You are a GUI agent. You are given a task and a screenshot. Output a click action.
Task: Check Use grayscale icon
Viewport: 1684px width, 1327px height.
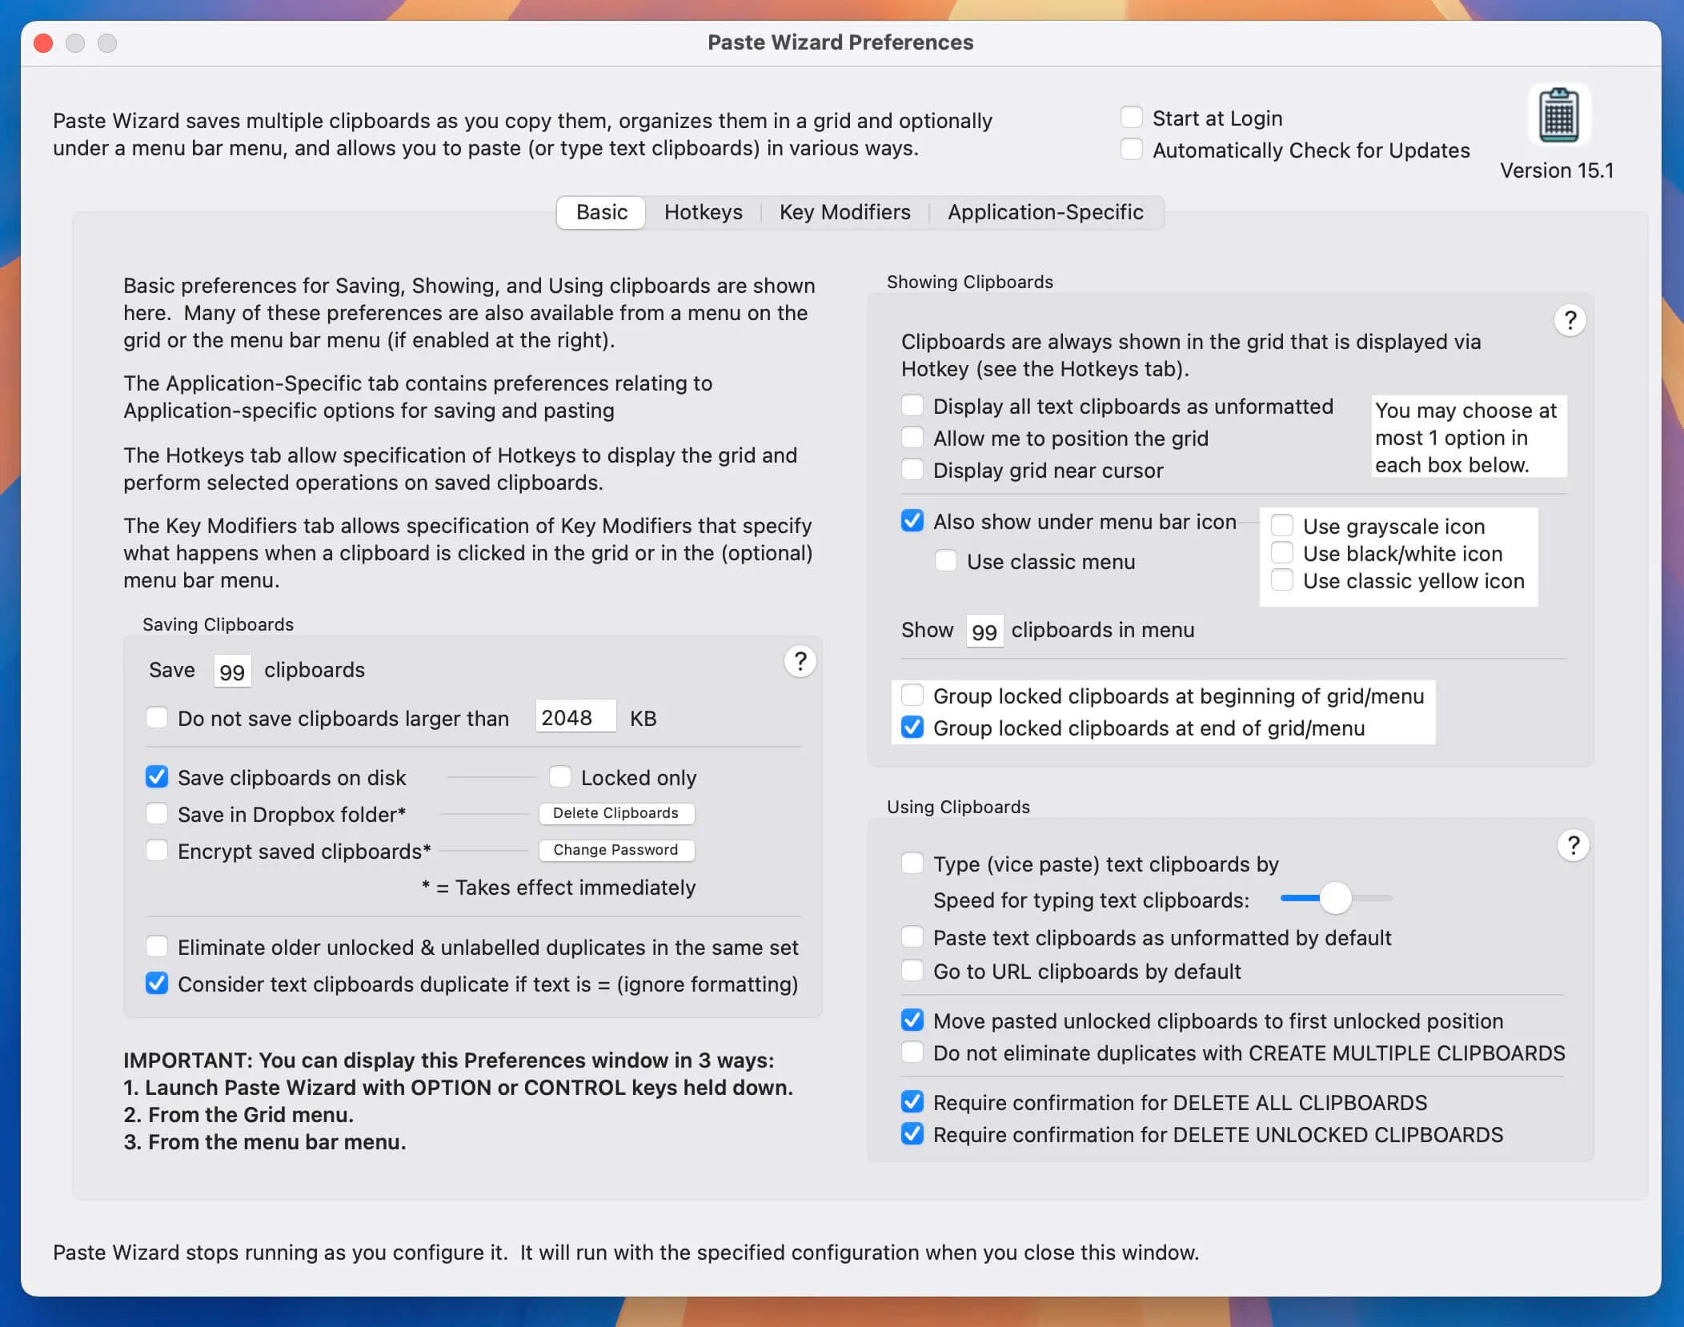(1281, 526)
